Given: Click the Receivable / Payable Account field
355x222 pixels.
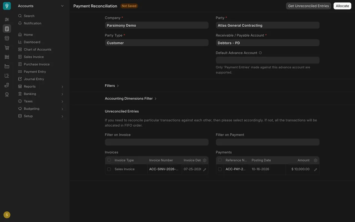Looking at the screenshot, I should [268, 43].
